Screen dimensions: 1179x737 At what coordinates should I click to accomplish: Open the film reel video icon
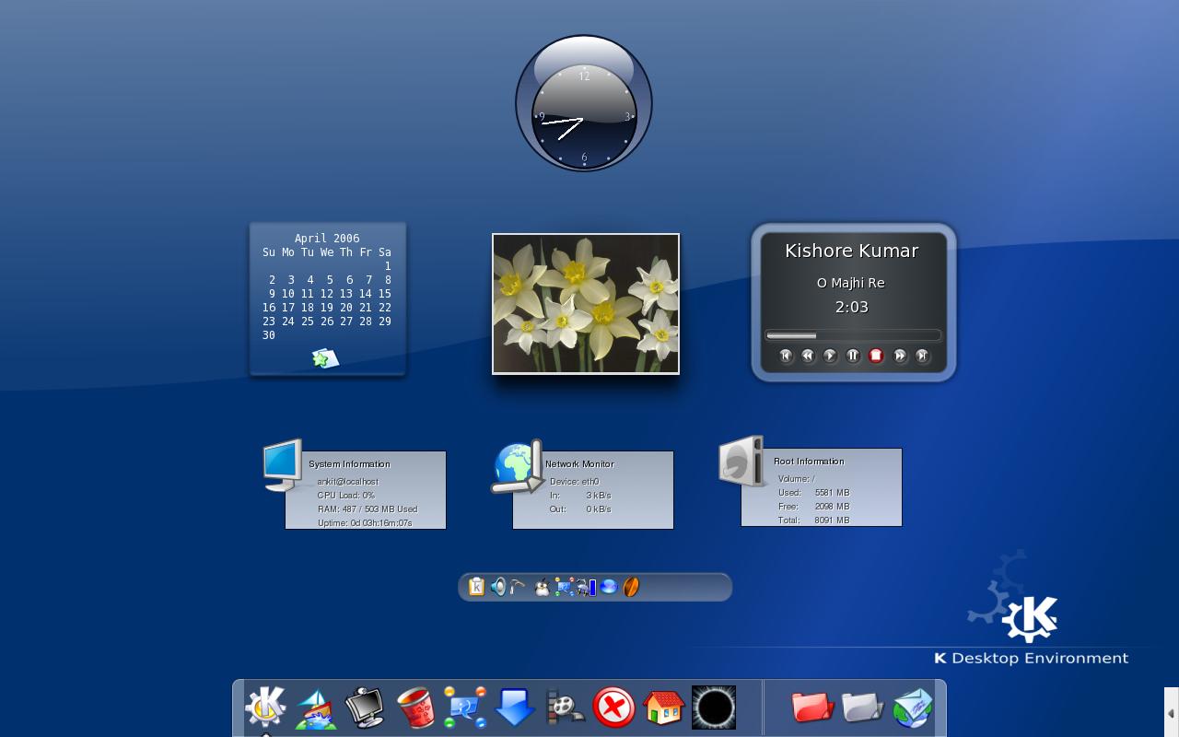[565, 708]
